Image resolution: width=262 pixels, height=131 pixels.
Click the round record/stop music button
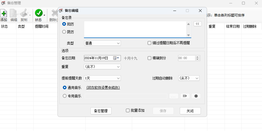[x=196, y=96]
